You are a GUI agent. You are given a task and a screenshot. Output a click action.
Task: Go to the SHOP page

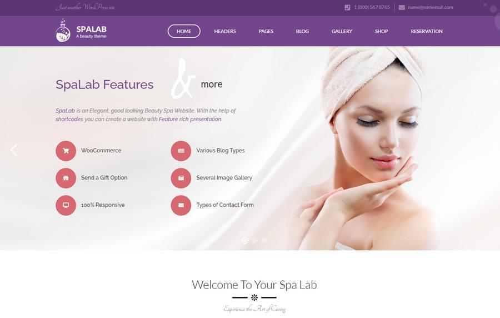click(x=381, y=31)
